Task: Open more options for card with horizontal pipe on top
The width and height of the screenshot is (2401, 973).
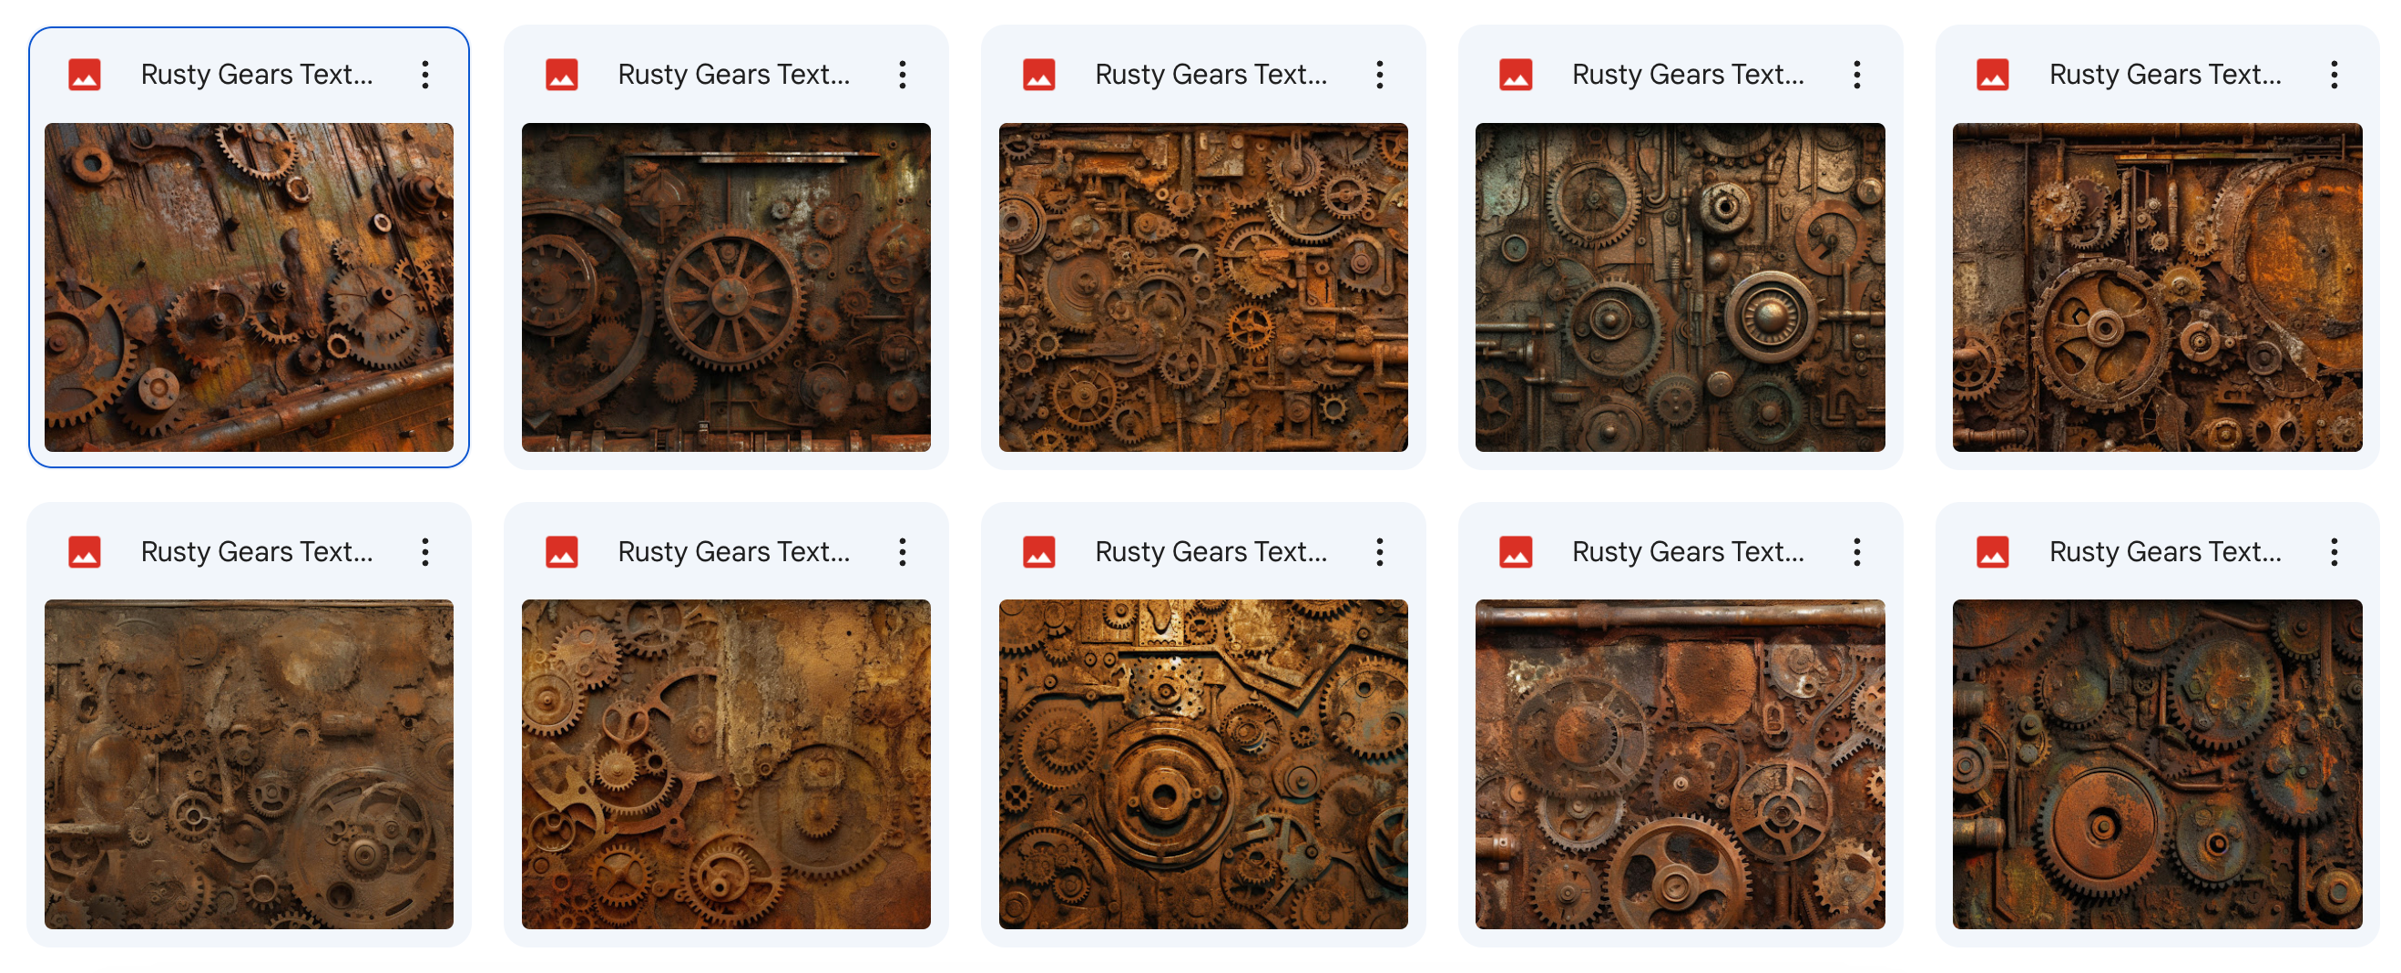Action: point(1856,552)
